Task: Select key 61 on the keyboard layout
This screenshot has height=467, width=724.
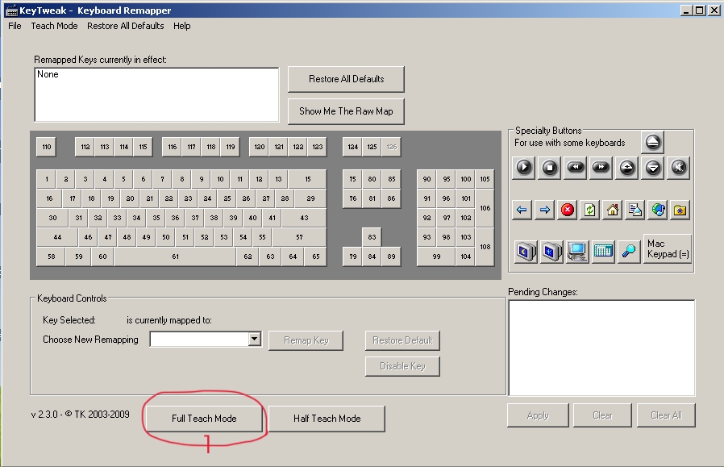Action: [x=175, y=256]
